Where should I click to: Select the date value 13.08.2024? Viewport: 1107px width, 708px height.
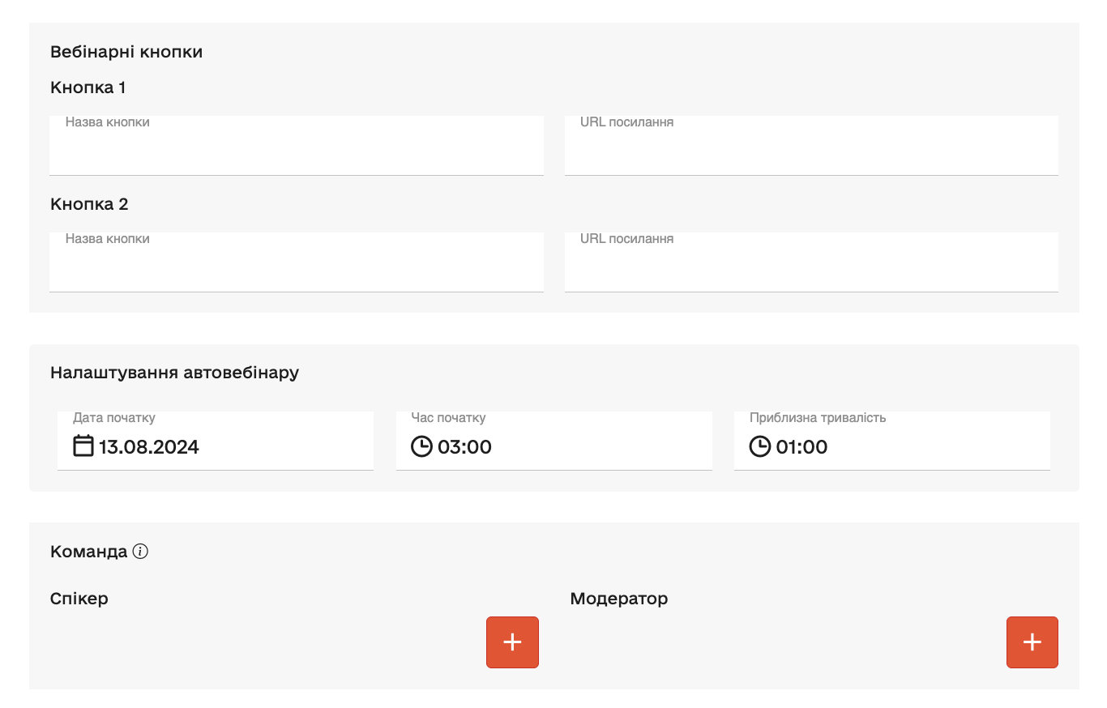(149, 447)
